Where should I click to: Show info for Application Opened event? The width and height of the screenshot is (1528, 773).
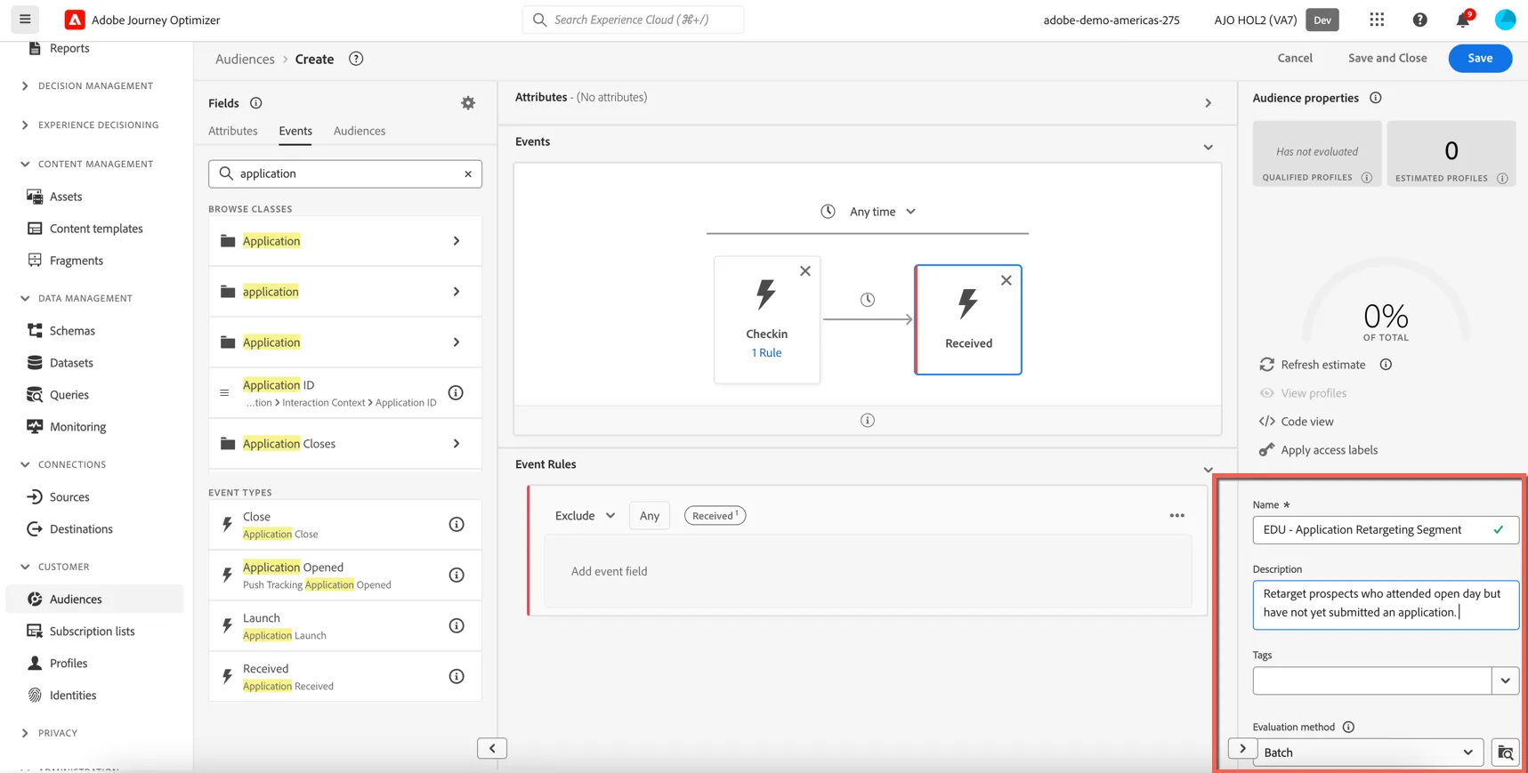457,576
